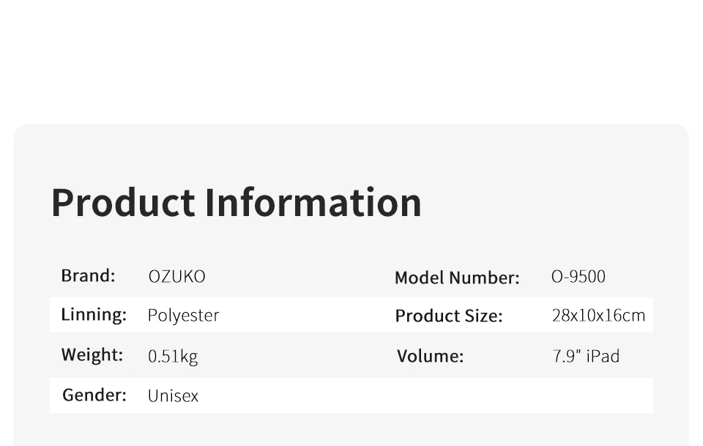
Task: Select the Gender label
Action: coord(94,395)
